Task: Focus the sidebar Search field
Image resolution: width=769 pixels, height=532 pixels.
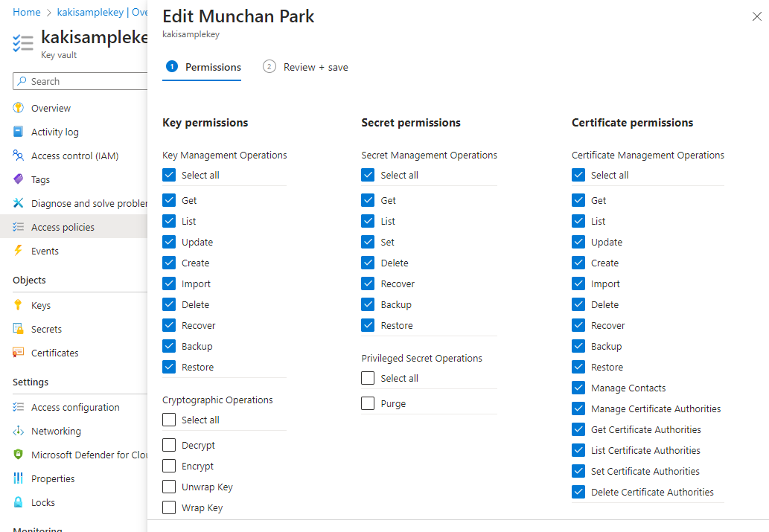Action: [80, 81]
